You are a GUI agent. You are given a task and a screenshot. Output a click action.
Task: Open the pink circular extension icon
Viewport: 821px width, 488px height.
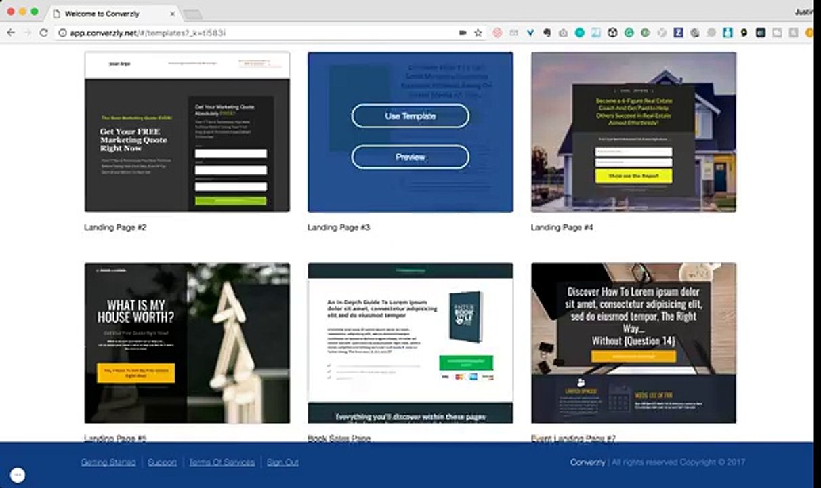pyautogui.click(x=497, y=33)
